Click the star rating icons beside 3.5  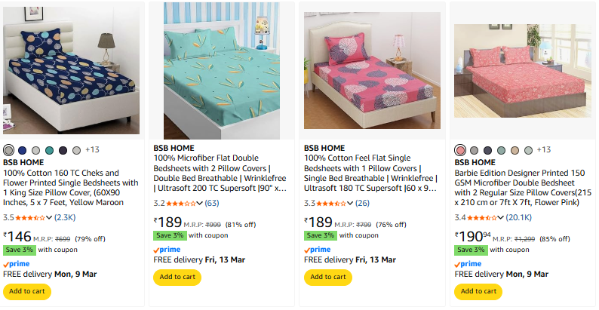pos(30,217)
